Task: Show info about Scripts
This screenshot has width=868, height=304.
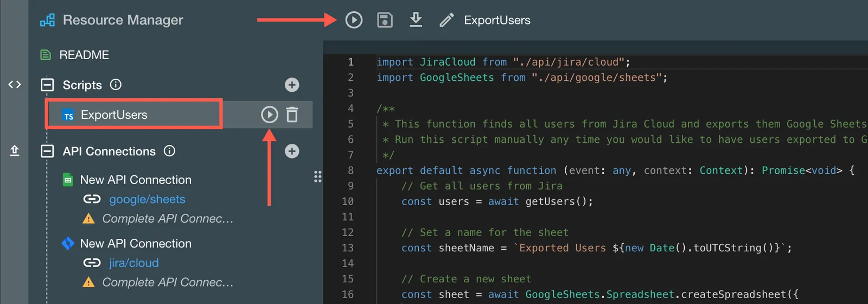Action: click(x=116, y=85)
